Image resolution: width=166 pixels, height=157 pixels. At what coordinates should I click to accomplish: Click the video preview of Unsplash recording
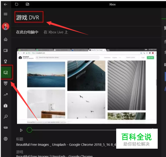coord(87,86)
